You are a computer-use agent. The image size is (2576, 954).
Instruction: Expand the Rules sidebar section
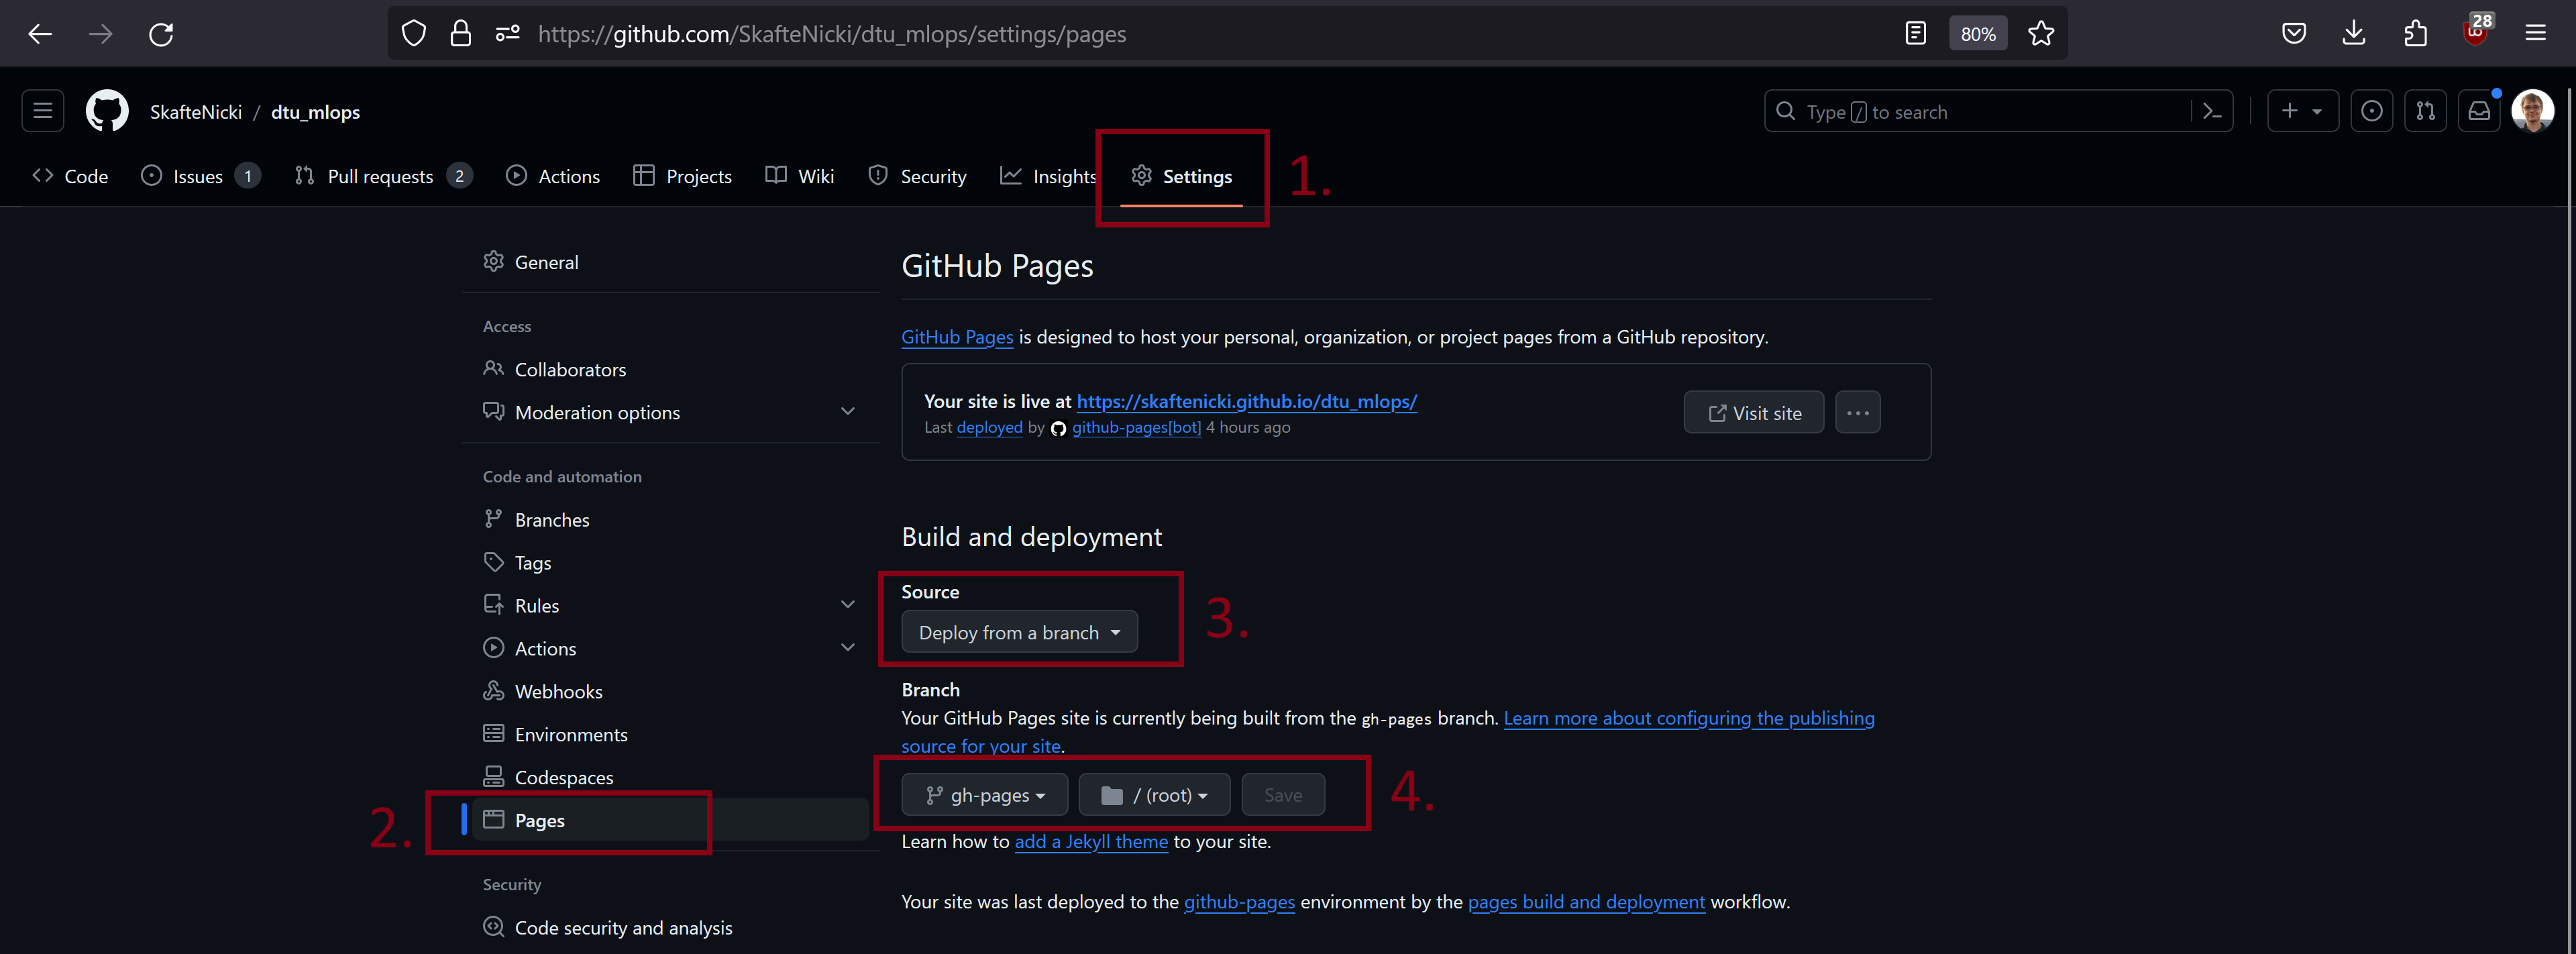click(x=847, y=605)
